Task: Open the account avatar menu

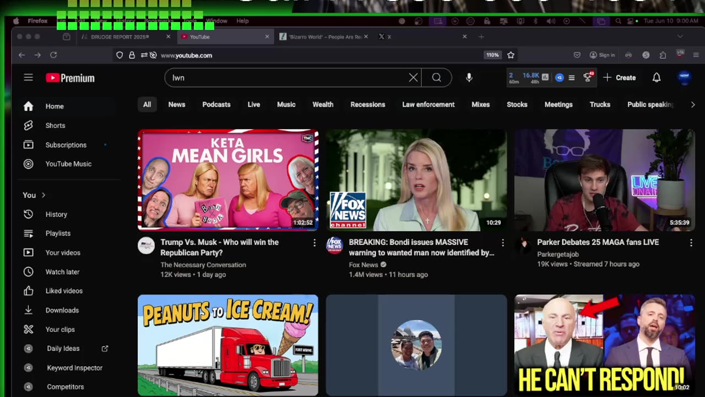Action: coord(685,78)
